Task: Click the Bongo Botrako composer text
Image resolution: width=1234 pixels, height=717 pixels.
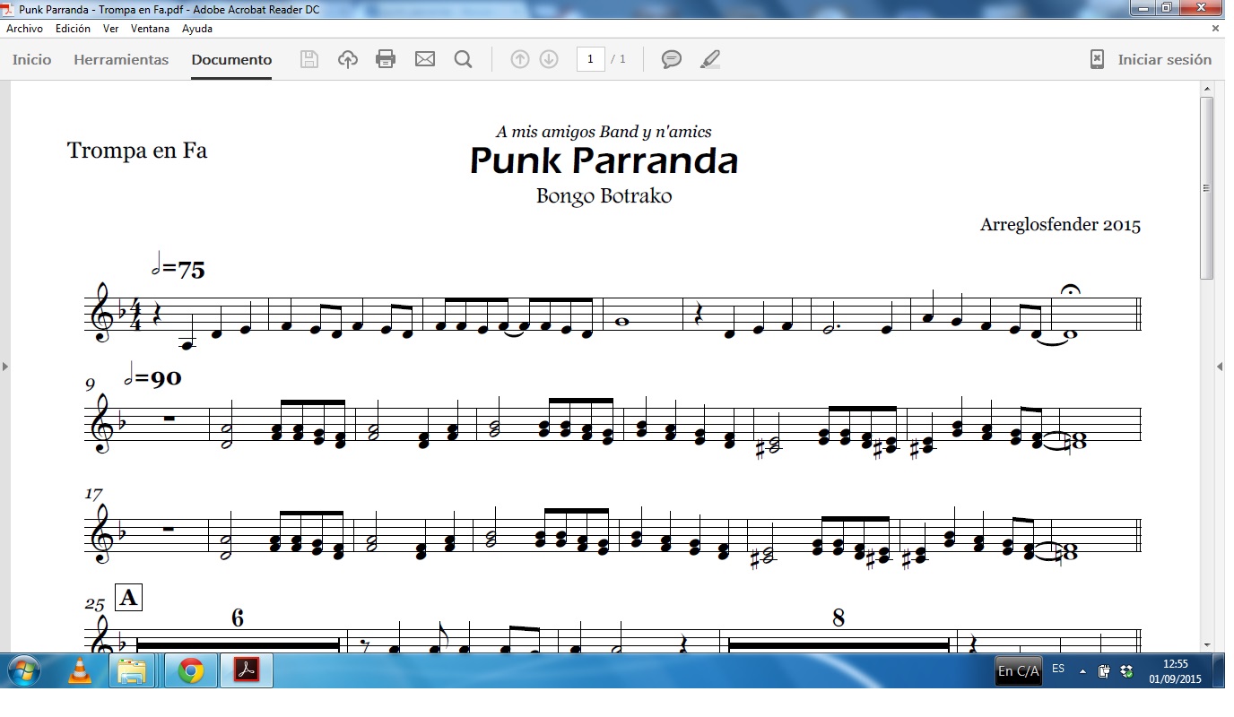Action: pos(604,195)
